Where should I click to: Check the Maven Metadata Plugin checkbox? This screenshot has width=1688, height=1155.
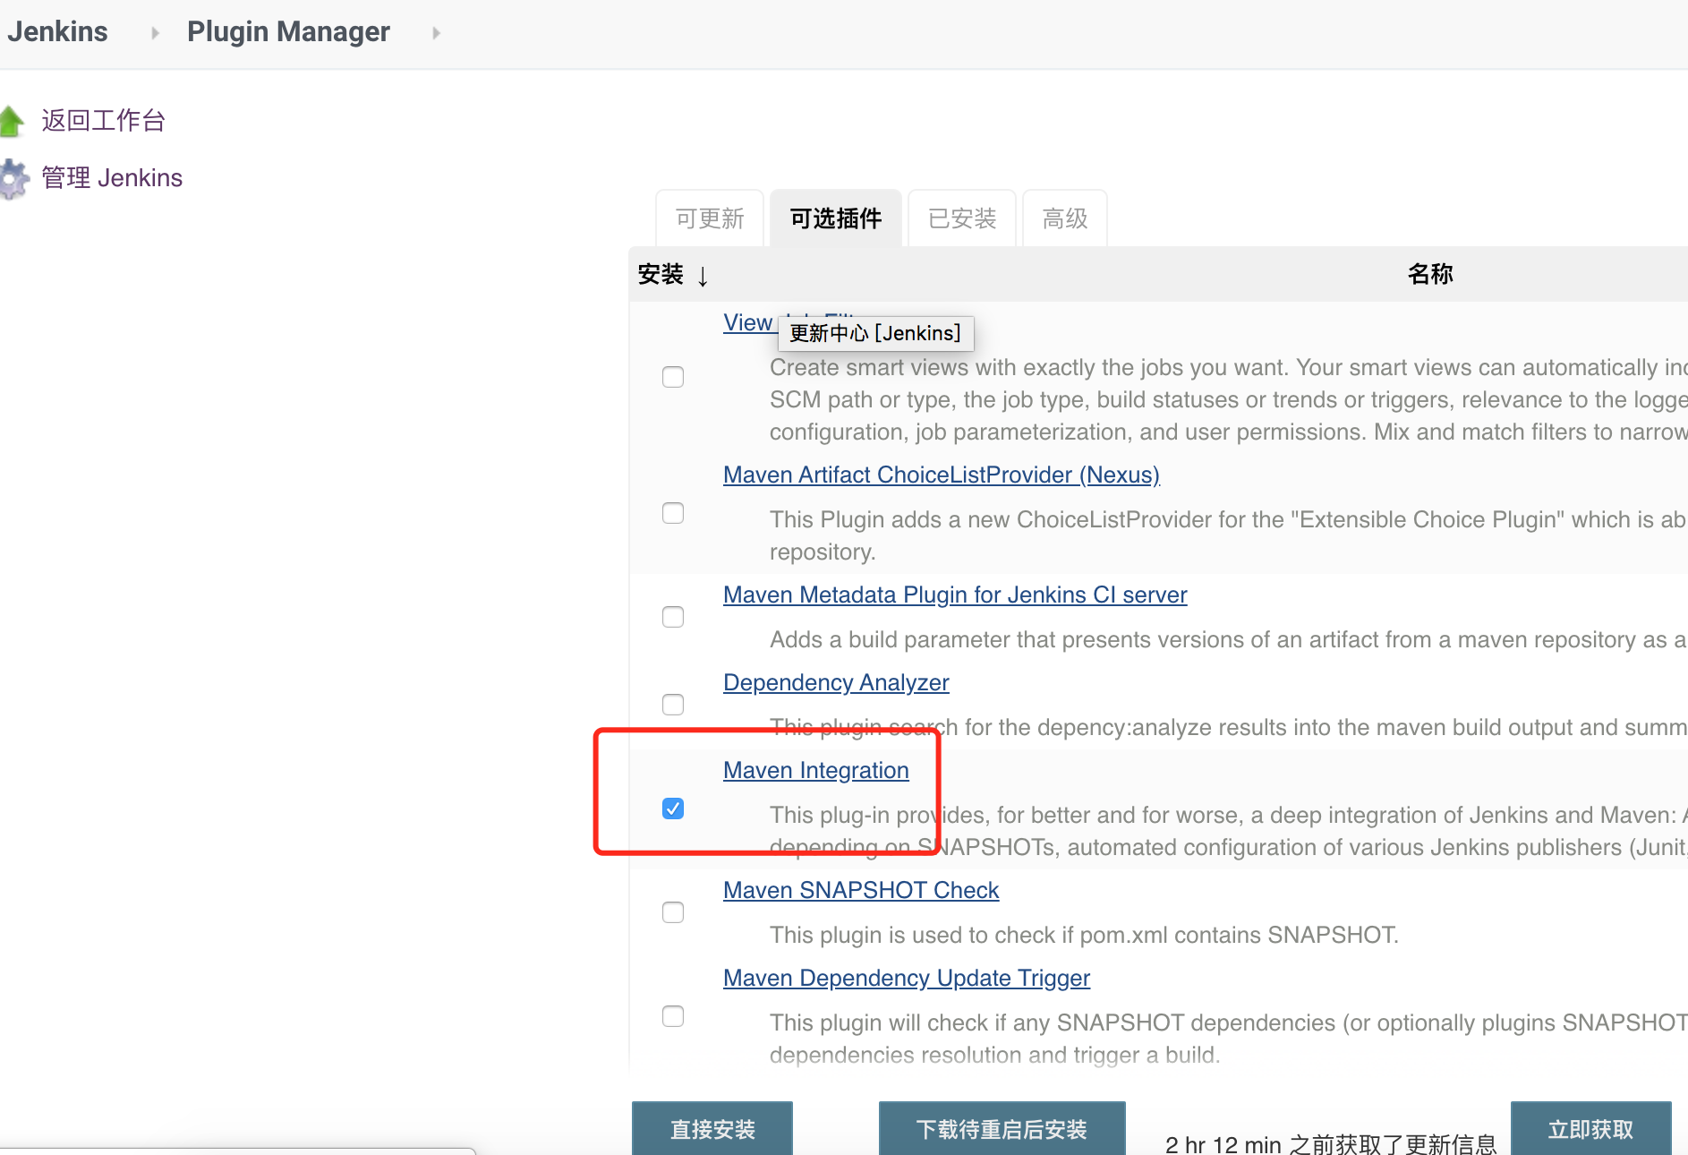coord(673,617)
